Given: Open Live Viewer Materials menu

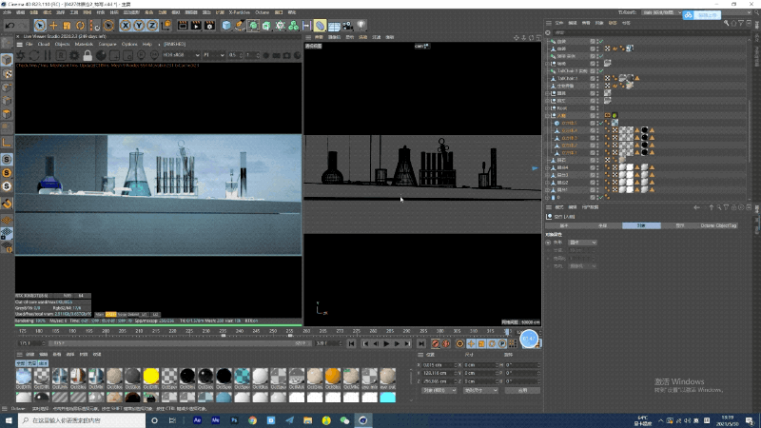Looking at the screenshot, I should coord(84,44).
